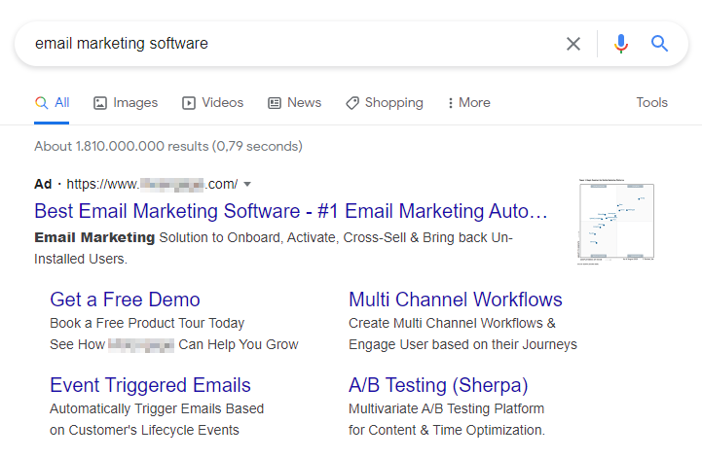
Task: Open the Event Triggered Emails sitelink
Action: tap(150, 385)
